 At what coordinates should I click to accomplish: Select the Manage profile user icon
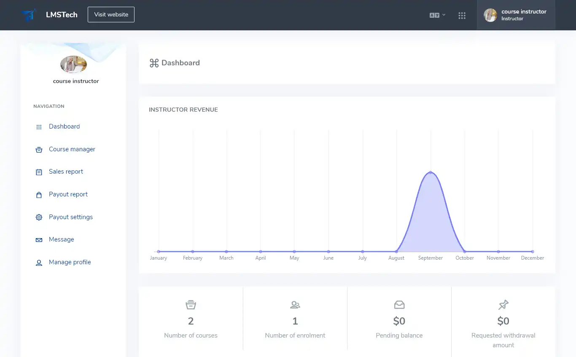pos(38,262)
